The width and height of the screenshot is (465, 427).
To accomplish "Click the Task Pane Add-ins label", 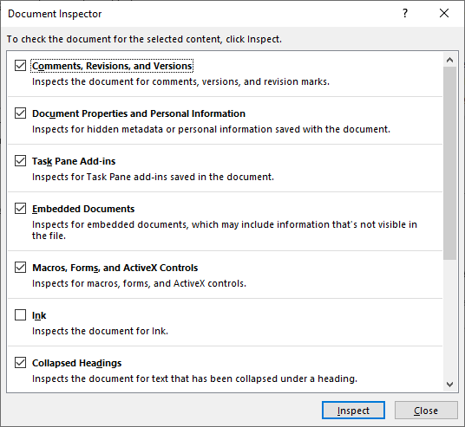I will (74, 161).
